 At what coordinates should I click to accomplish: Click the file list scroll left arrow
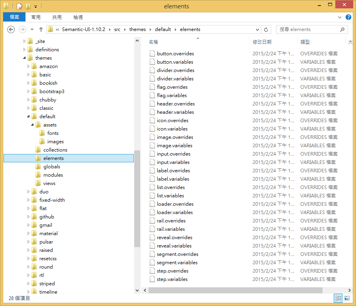click(145, 290)
